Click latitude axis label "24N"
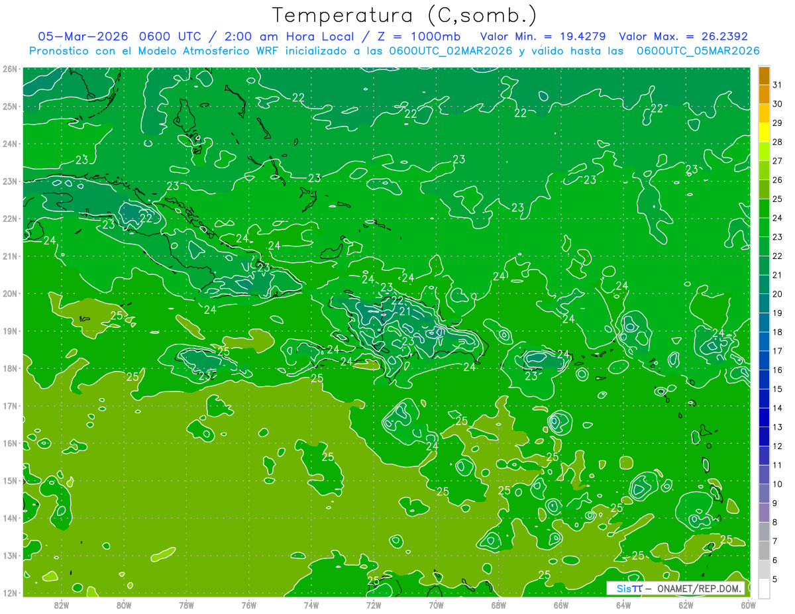 (10, 144)
